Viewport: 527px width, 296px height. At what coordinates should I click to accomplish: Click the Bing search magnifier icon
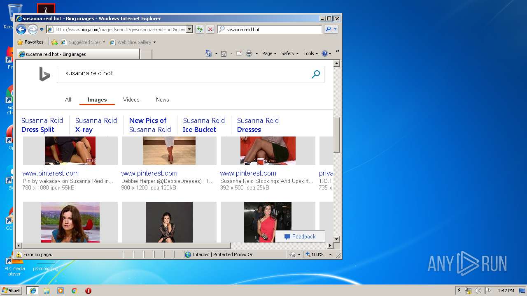tap(316, 74)
